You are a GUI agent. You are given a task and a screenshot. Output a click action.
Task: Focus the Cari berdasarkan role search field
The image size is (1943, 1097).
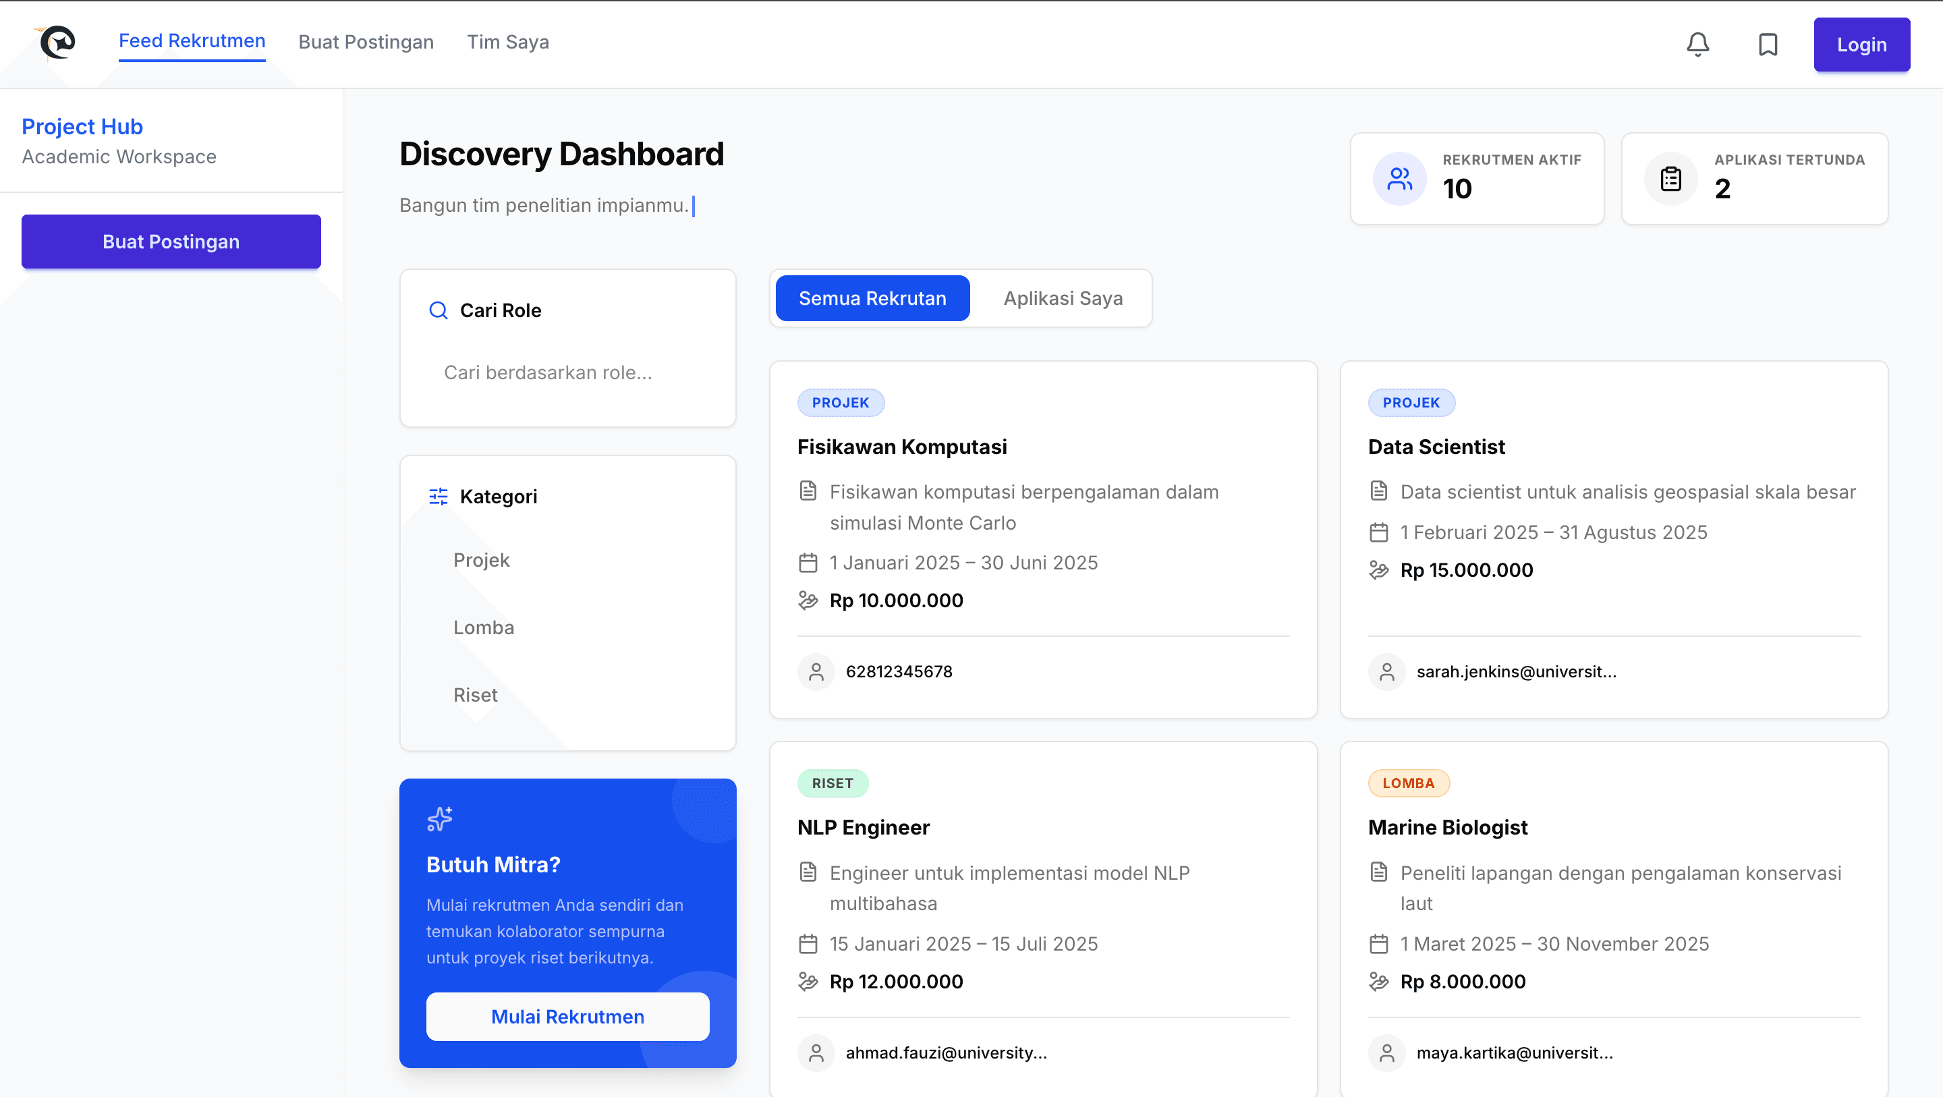[567, 372]
